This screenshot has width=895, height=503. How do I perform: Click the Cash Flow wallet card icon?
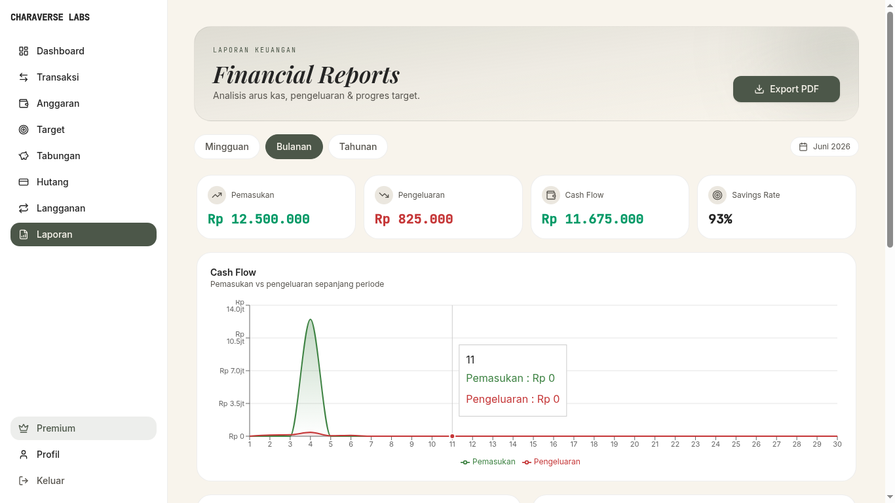(551, 195)
